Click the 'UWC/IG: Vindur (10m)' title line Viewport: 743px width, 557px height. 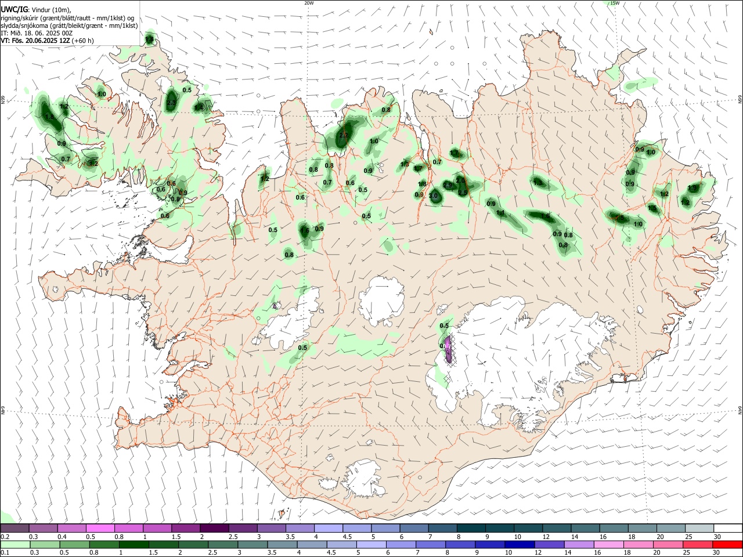pos(35,10)
